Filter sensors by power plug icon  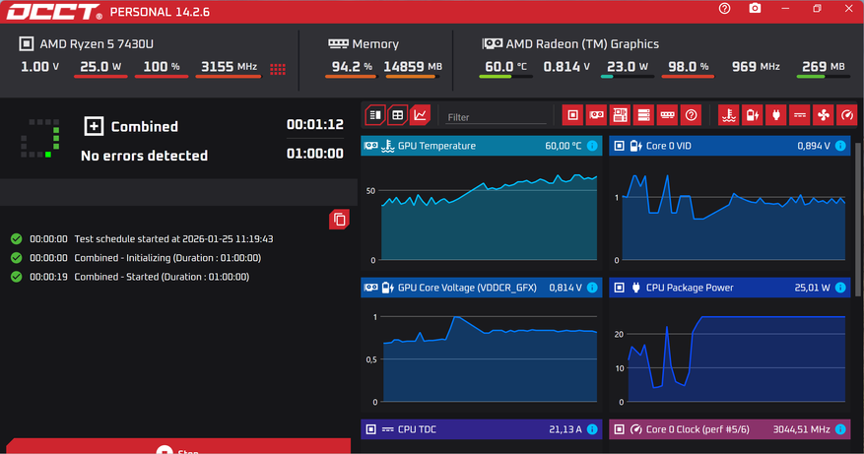click(x=775, y=115)
